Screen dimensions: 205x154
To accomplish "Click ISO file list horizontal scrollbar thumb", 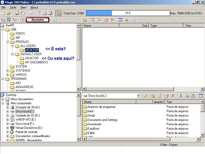I will 130,89.
